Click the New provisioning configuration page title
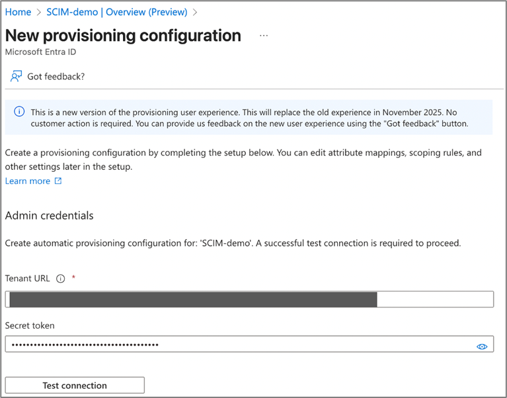507x398 pixels. pyautogui.click(x=123, y=36)
